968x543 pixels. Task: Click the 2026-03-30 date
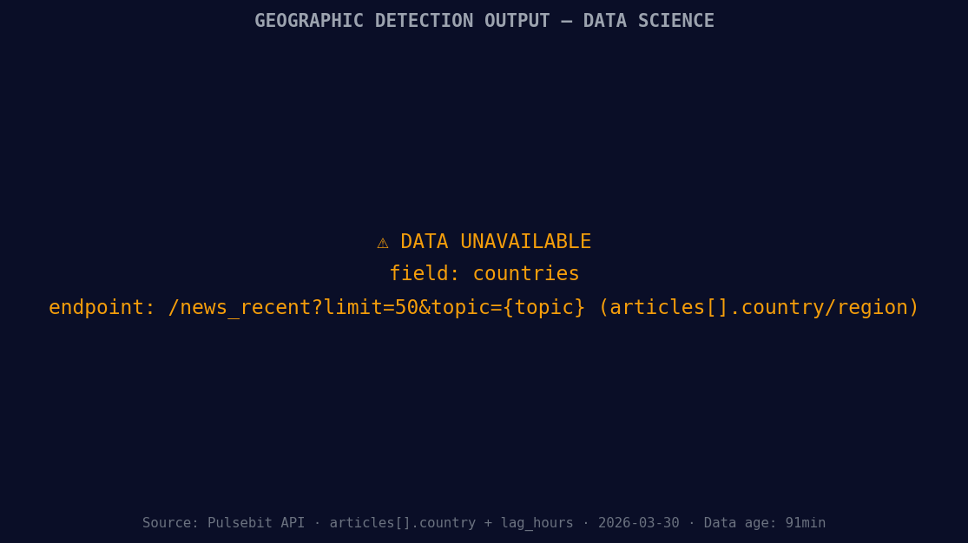tap(638, 523)
